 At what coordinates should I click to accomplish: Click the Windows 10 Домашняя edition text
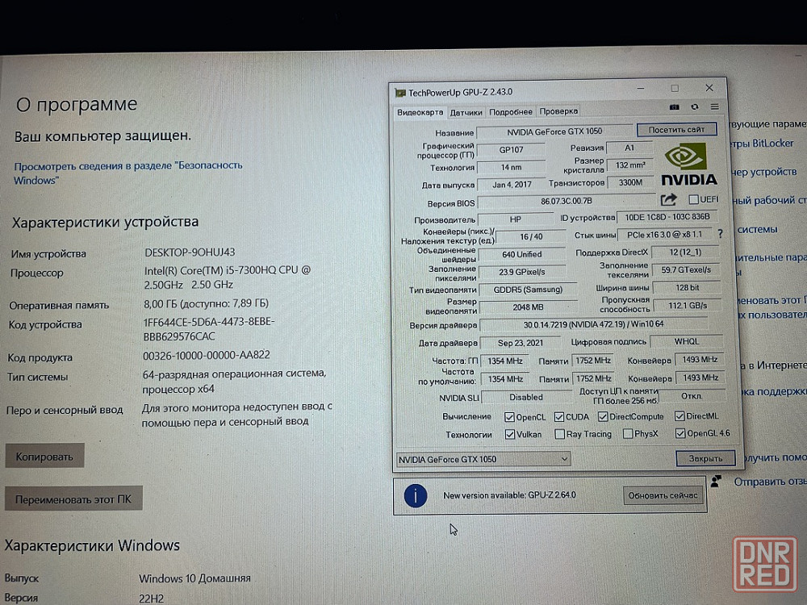pyautogui.click(x=194, y=578)
